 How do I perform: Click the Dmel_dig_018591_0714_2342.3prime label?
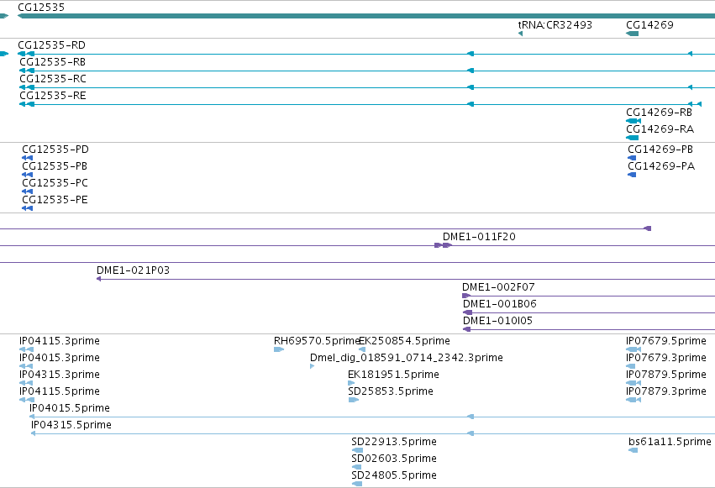(407, 358)
